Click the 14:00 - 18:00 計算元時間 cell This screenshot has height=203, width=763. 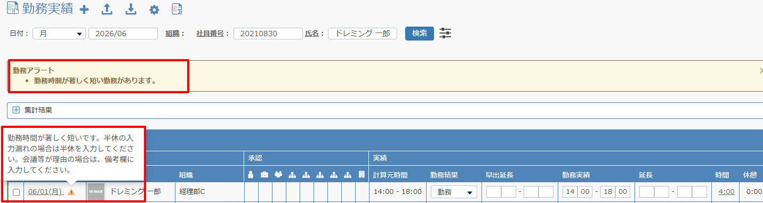click(398, 192)
